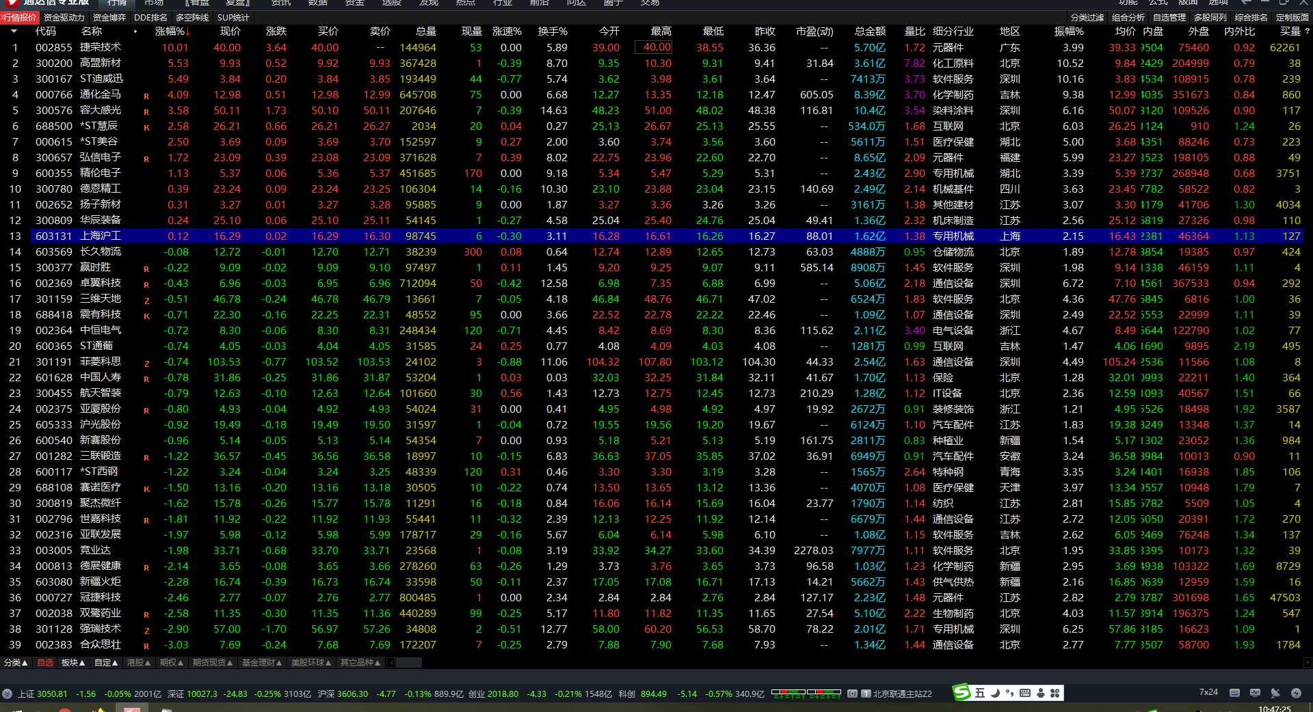Expand the 期货现货 futures menu

coord(212,662)
